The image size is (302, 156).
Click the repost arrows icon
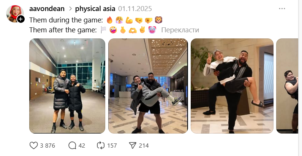click(x=101, y=145)
